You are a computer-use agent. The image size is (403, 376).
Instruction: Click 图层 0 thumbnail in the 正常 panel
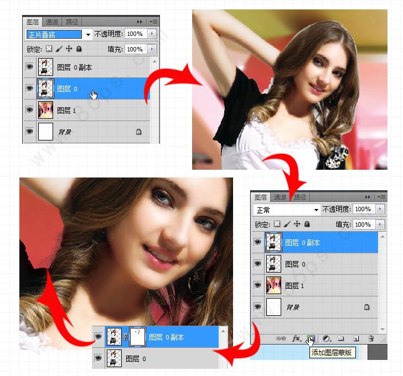click(x=273, y=264)
